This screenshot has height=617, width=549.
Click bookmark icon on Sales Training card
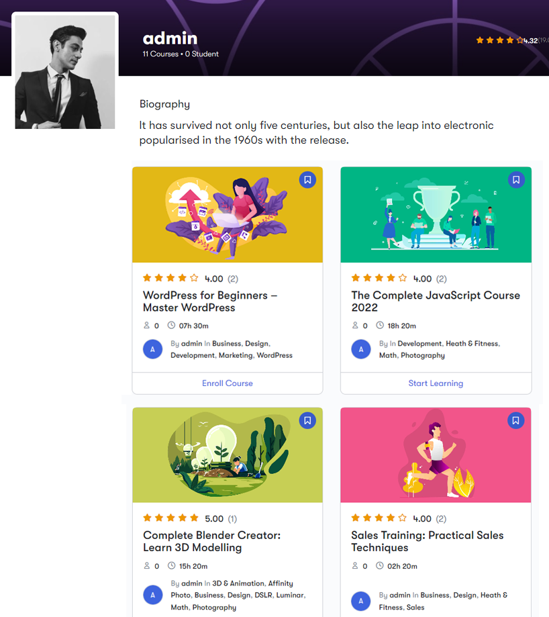(x=515, y=420)
